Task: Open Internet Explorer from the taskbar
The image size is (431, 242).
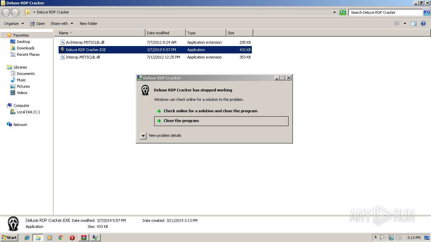Action: (x=27, y=238)
